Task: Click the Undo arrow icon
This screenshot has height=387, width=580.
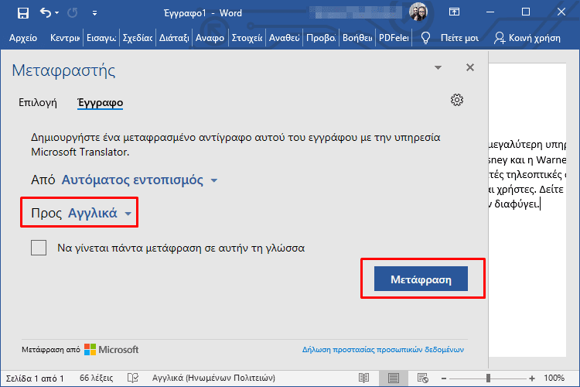Action: (x=45, y=13)
